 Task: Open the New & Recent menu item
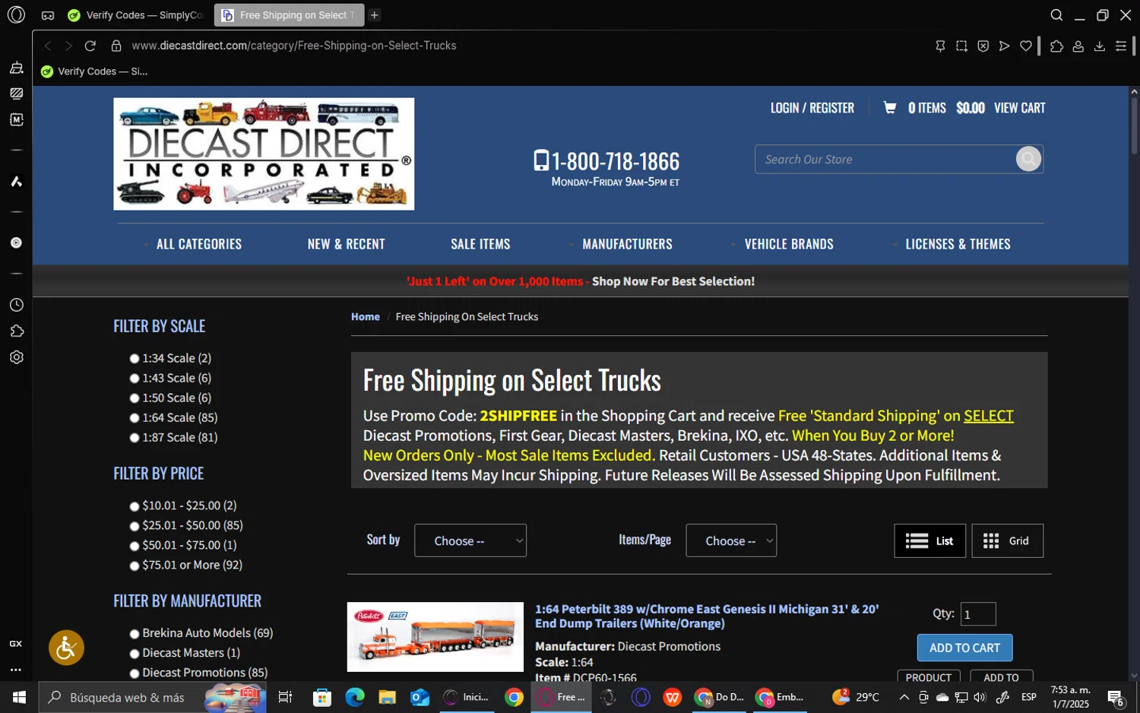click(x=346, y=244)
